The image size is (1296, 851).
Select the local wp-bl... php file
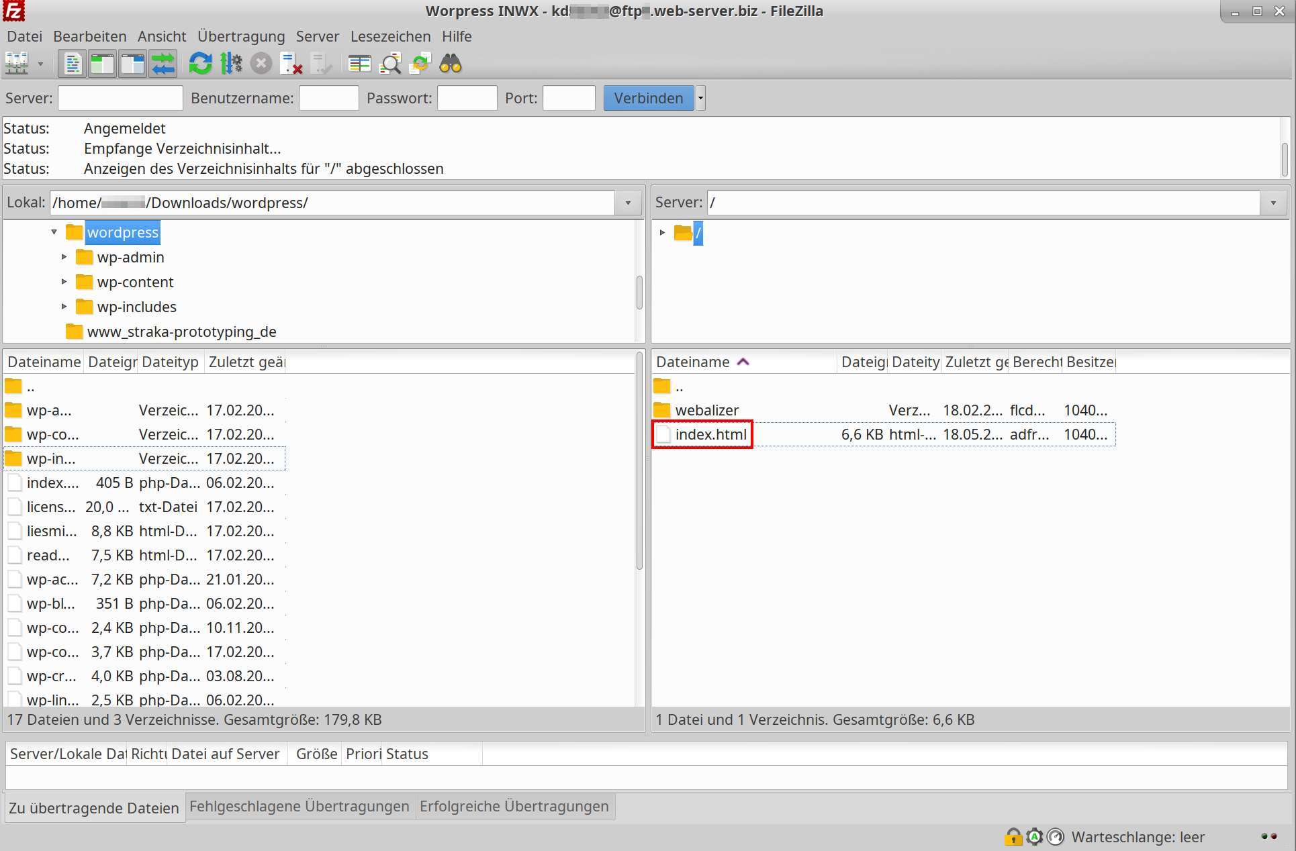tap(144, 603)
